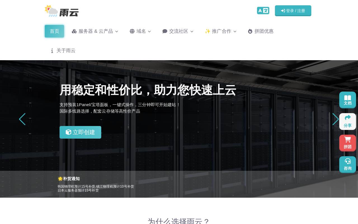This screenshot has height=224, width=358.
Task: Open the 文档 side button
Action: [348, 100]
